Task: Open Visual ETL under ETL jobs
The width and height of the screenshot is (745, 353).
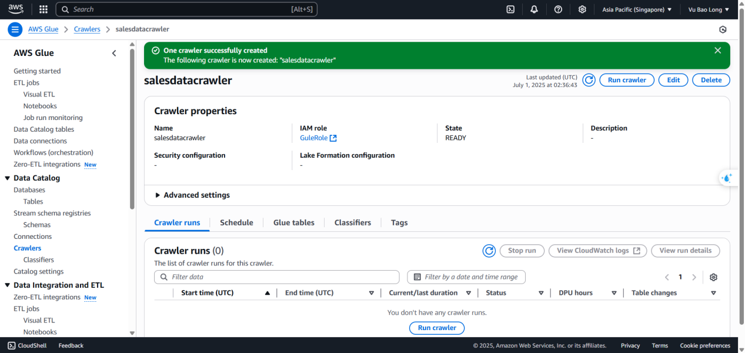Action: tap(39, 95)
